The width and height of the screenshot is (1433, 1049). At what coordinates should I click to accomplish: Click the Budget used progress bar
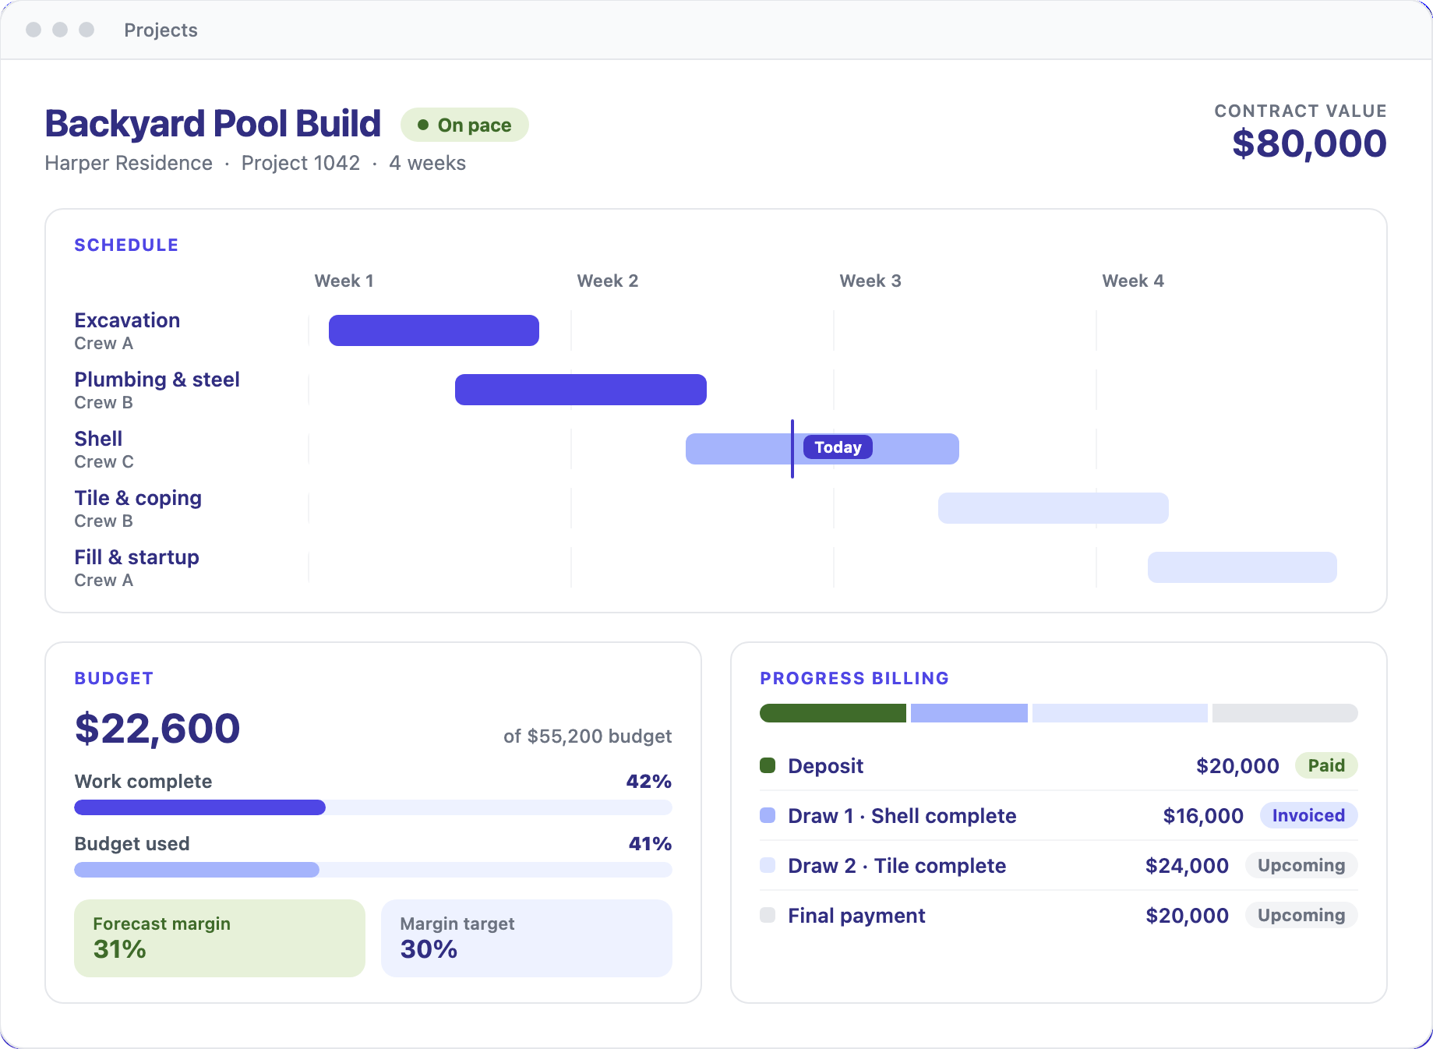[x=373, y=870]
